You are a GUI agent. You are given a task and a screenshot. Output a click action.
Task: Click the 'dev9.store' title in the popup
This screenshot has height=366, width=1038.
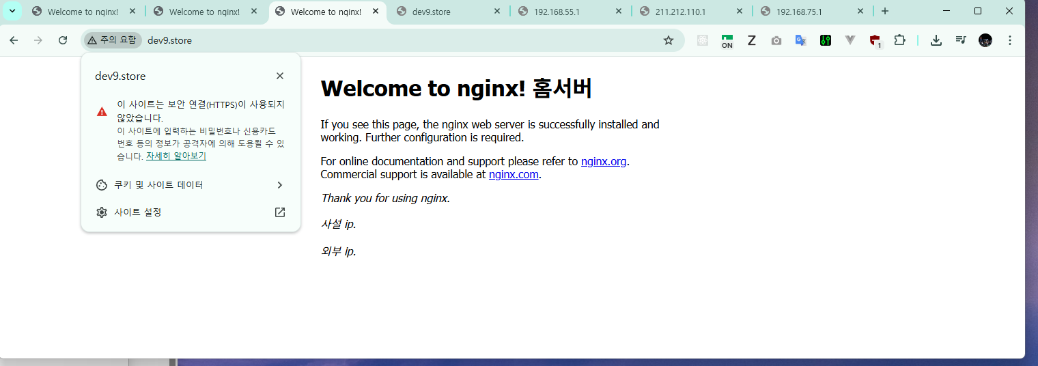[120, 76]
